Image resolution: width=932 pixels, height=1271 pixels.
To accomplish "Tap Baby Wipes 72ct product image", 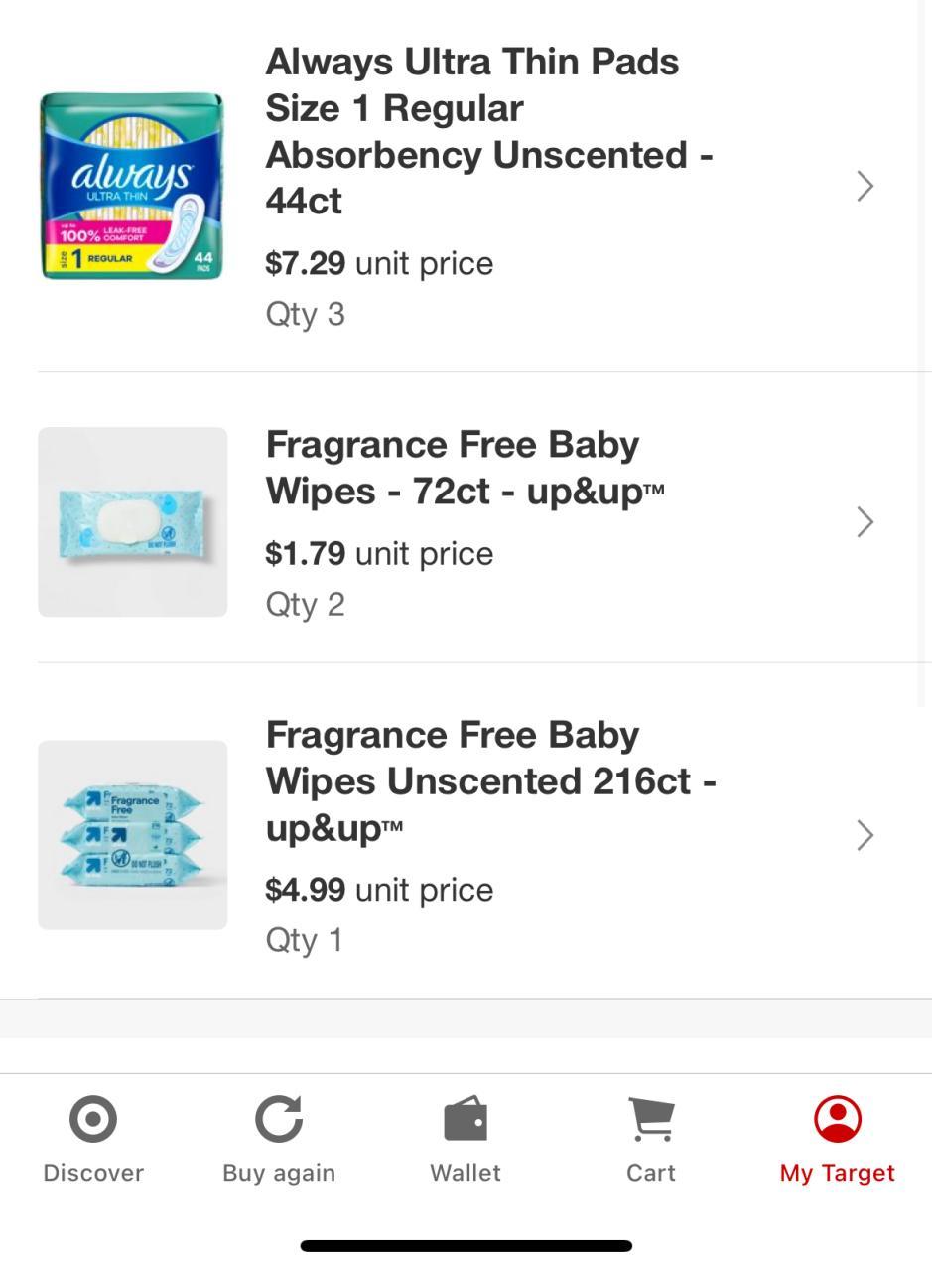I will [x=132, y=522].
